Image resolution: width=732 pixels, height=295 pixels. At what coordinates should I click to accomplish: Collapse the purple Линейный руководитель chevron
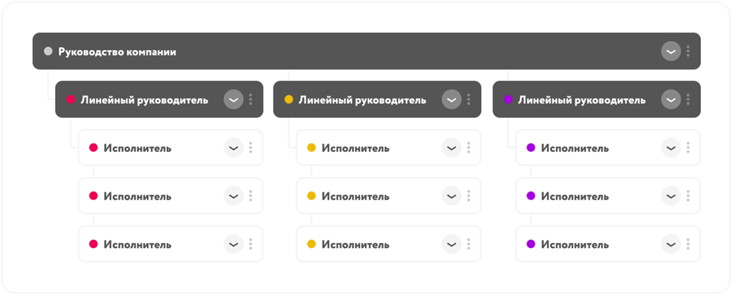tap(671, 100)
